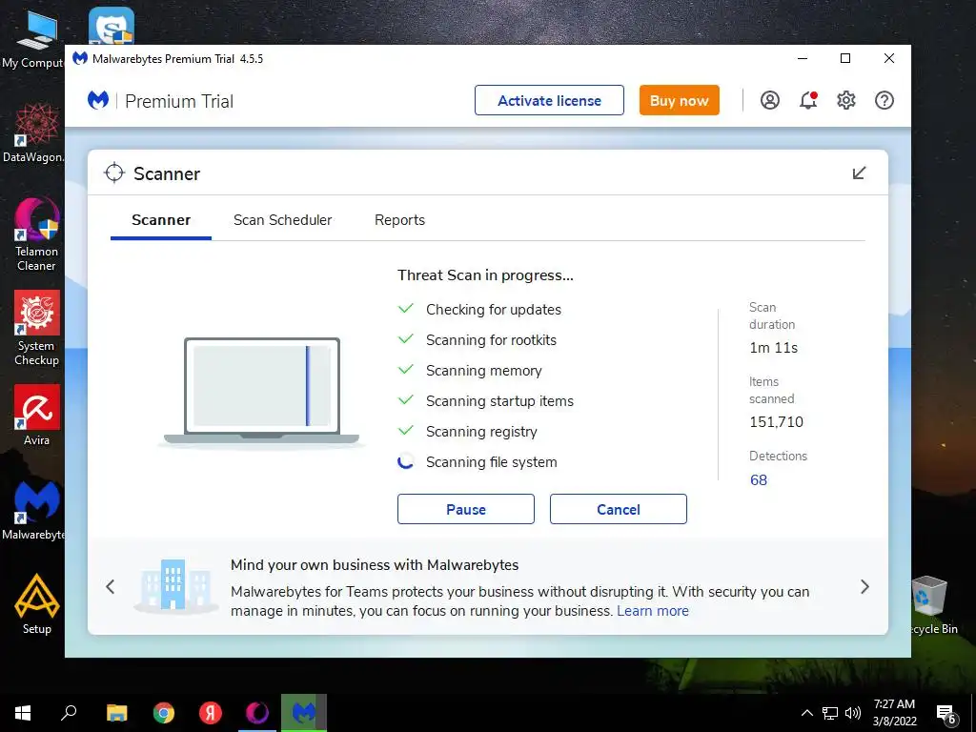Open the Learn more link
Screen dimensions: 976x732
tap(652, 611)
